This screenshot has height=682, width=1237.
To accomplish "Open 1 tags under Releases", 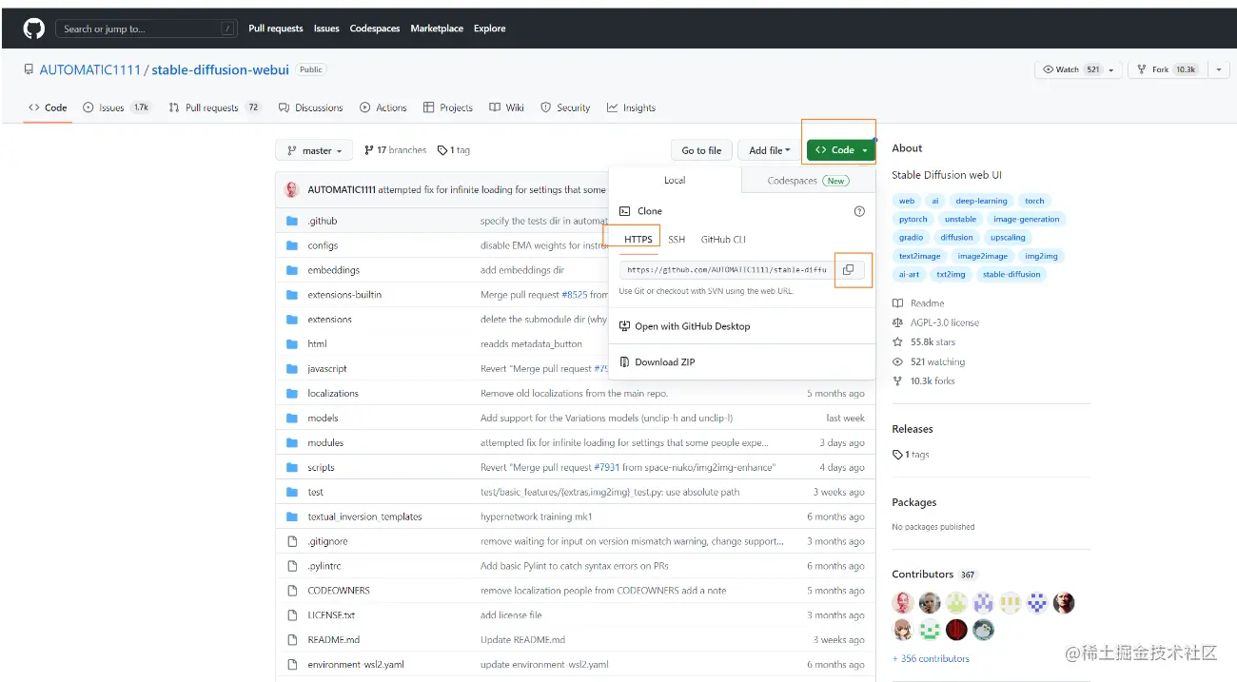I will [x=911, y=455].
